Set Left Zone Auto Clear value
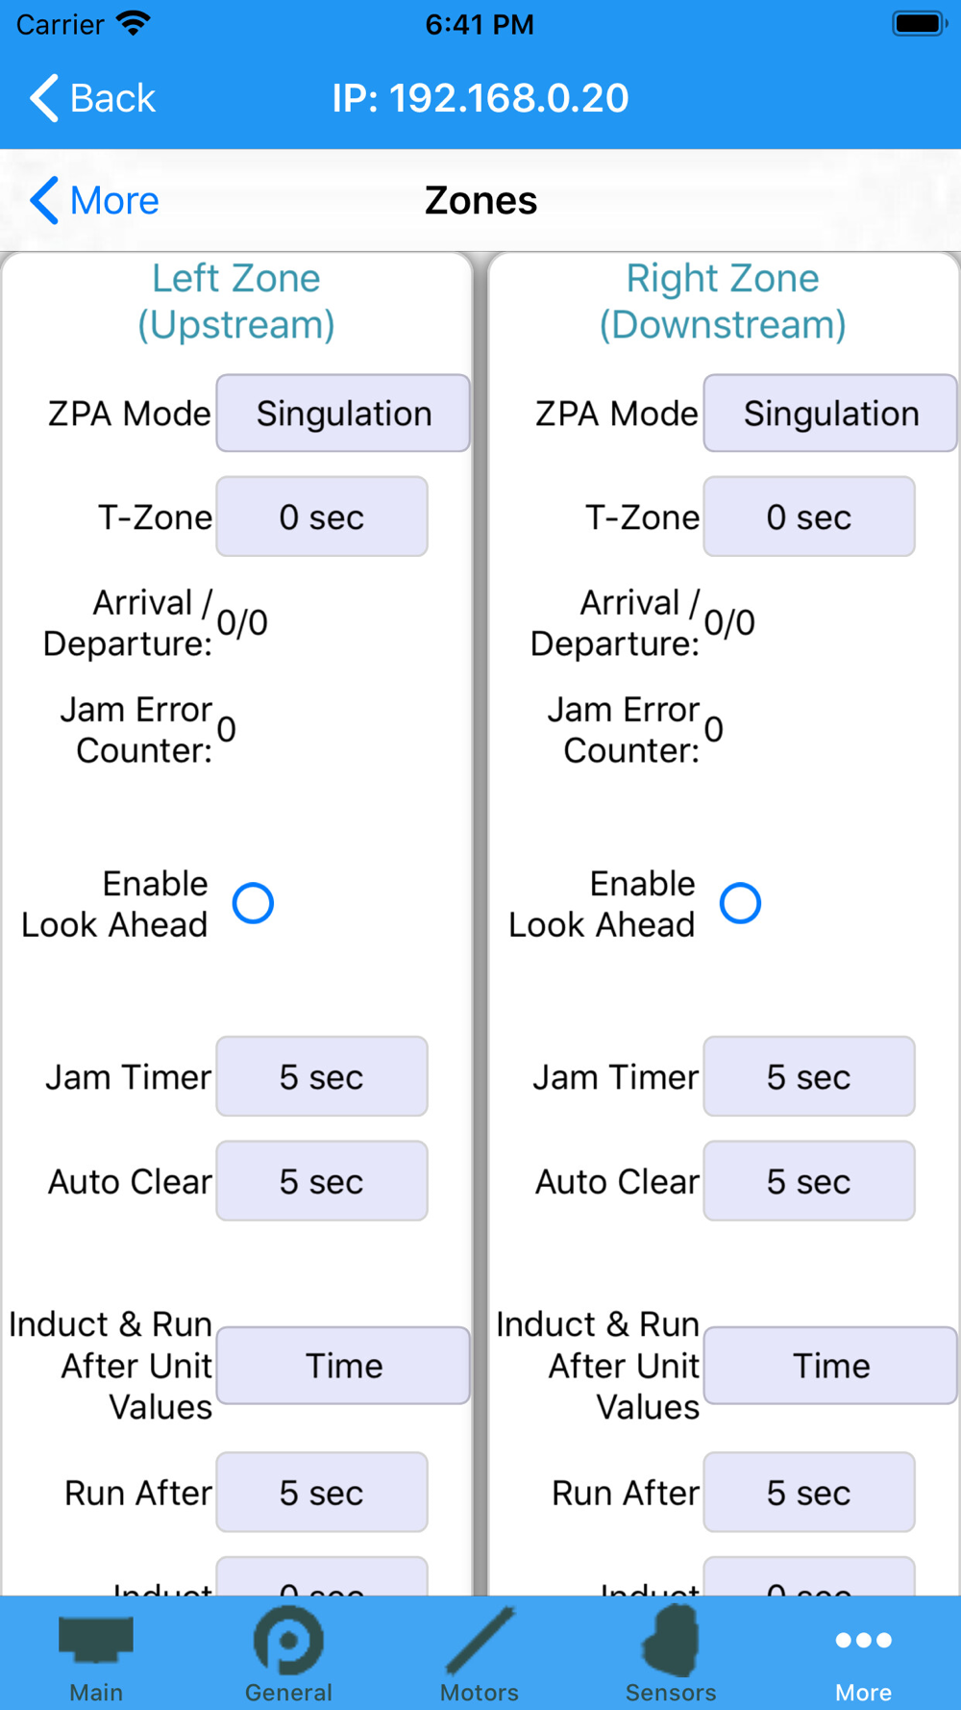Viewport: 961px width, 1710px height. 322,1181
